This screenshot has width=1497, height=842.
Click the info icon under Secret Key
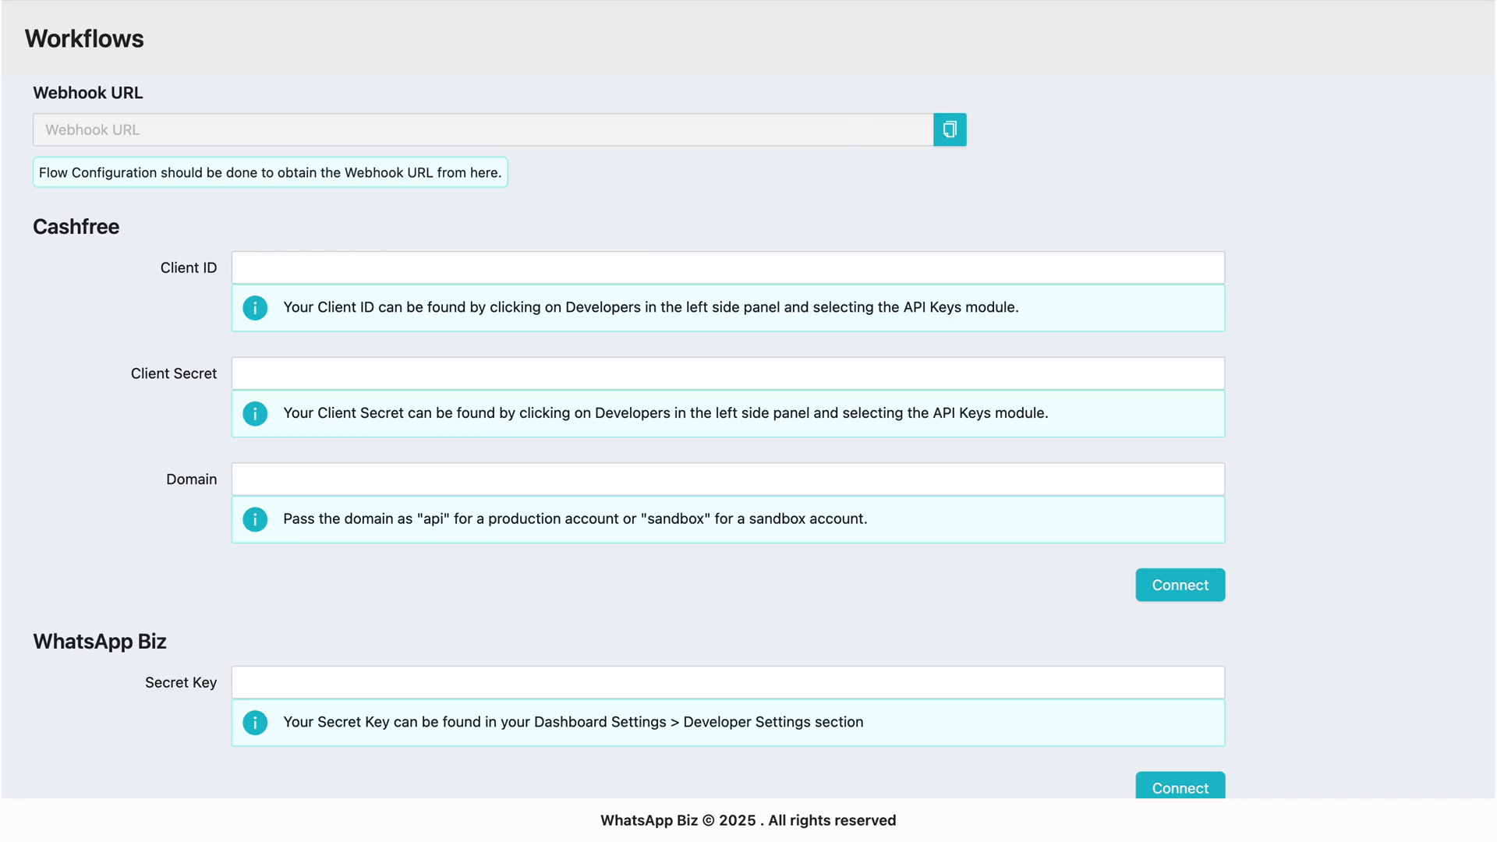pyautogui.click(x=255, y=723)
